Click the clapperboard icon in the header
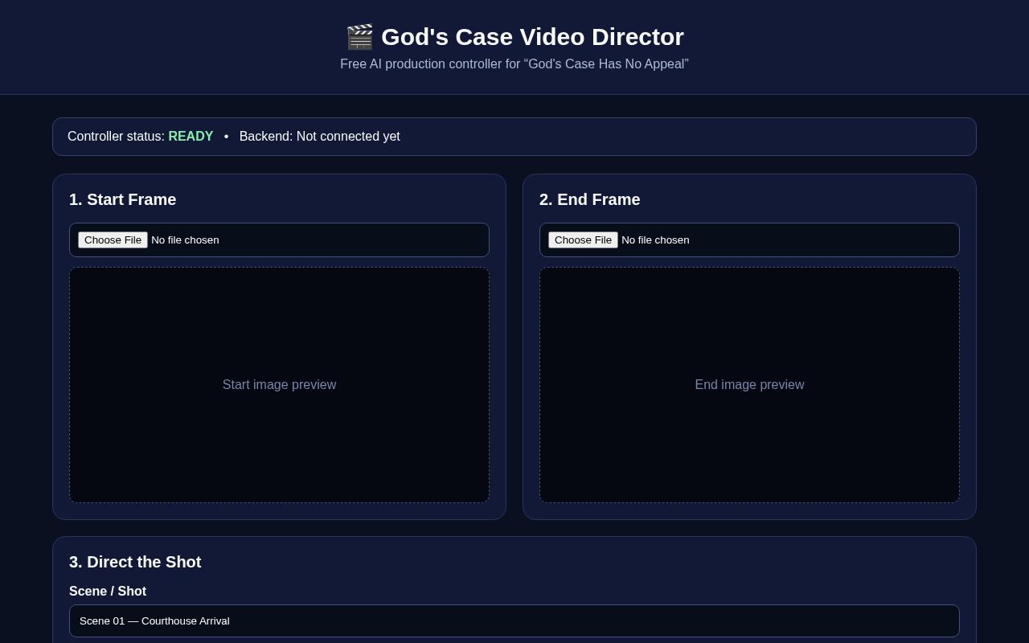 pos(359,37)
